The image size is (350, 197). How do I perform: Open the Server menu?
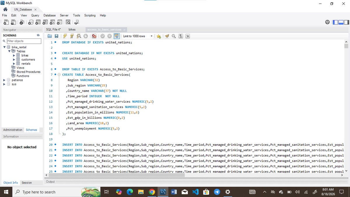(x=64, y=15)
